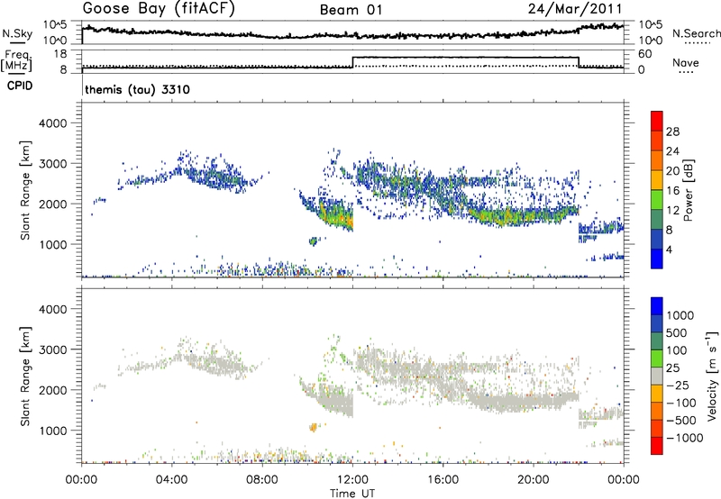Click the Time UT axis label
721x499 pixels.
click(x=352, y=494)
